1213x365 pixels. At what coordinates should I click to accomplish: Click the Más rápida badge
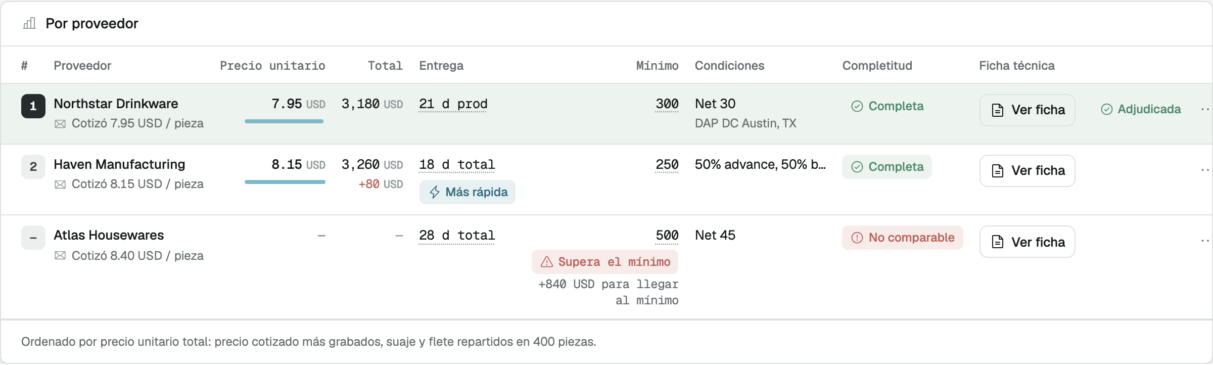pyautogui.click(x=468, y=192)
